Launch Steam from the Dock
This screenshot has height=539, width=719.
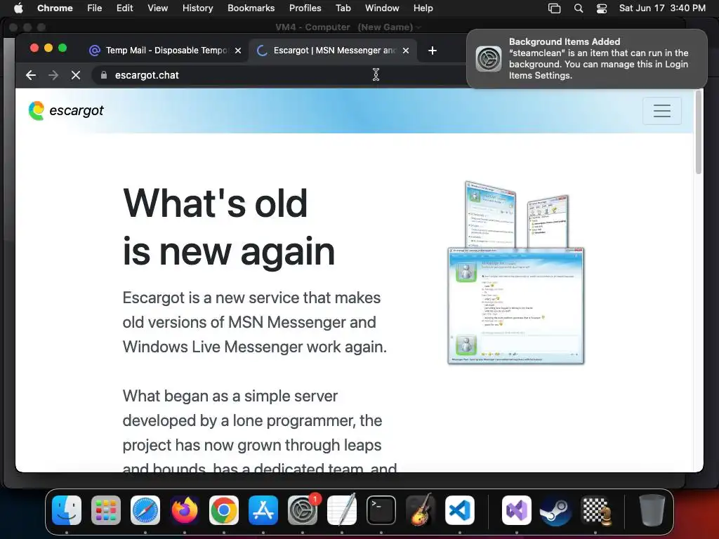pos(556,510)
